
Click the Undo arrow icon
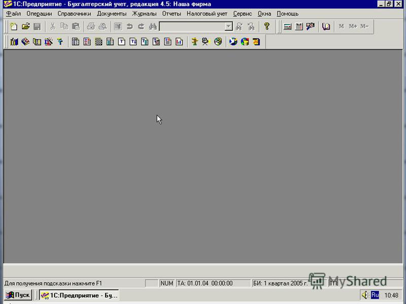(x=129, y=26)
